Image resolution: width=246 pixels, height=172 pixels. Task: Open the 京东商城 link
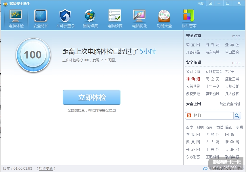pyautogui.click(x=213, y=52)
